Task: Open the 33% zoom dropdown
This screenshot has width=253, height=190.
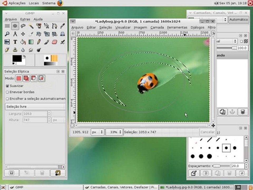Action: (x=114, y=132)
